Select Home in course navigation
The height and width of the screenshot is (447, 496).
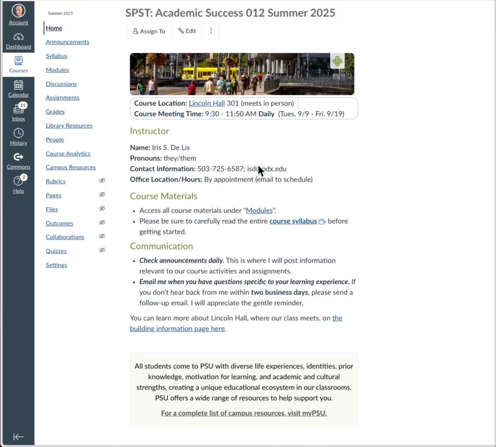click(54, 28)
